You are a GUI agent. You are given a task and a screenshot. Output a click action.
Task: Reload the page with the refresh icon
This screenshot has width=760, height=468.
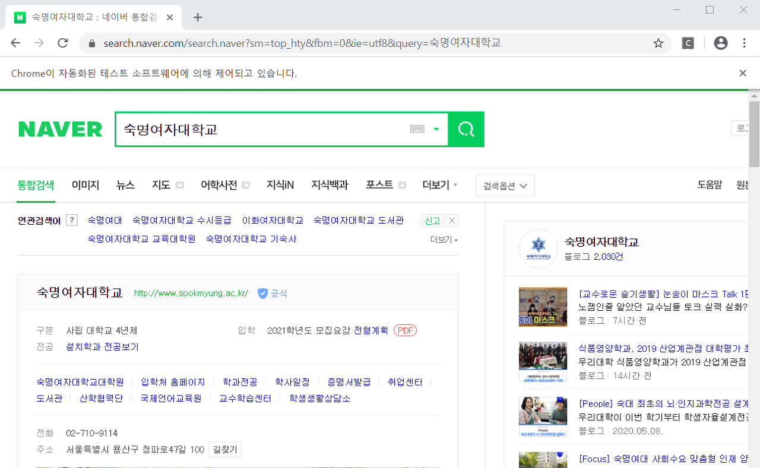63,43
